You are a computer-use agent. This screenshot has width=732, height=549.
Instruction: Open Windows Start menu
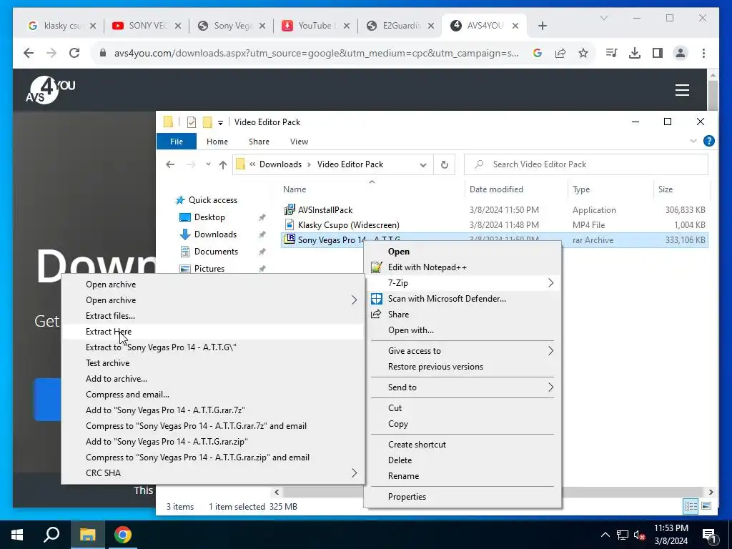click(17, 535)
